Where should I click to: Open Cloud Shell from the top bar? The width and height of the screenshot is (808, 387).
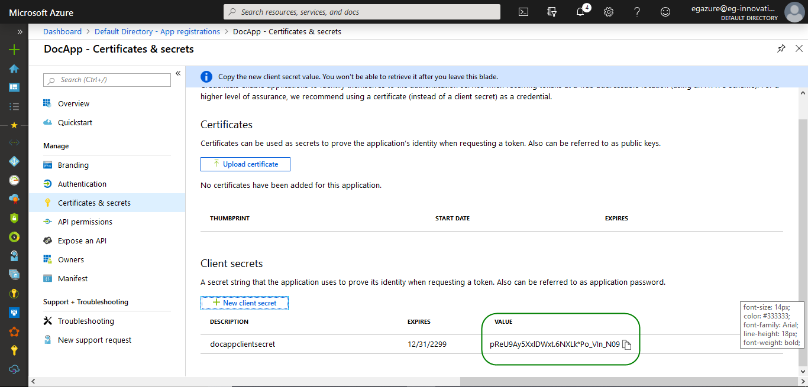[523, 12]
